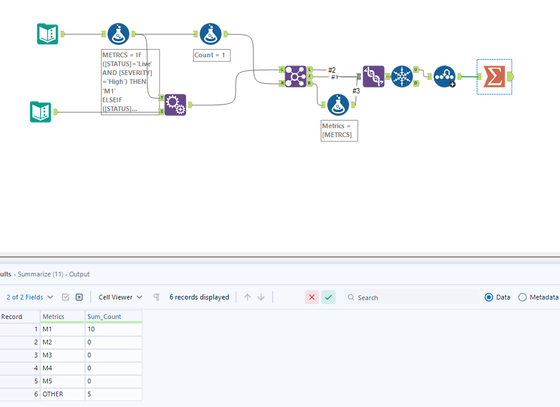Screen dimensions: 560x407
Task: Click the Sum_Count column header
Action: point(113,317)
